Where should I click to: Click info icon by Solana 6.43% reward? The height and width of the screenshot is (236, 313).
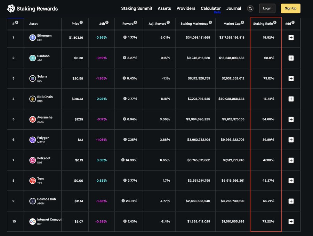[x=124, y=78]
